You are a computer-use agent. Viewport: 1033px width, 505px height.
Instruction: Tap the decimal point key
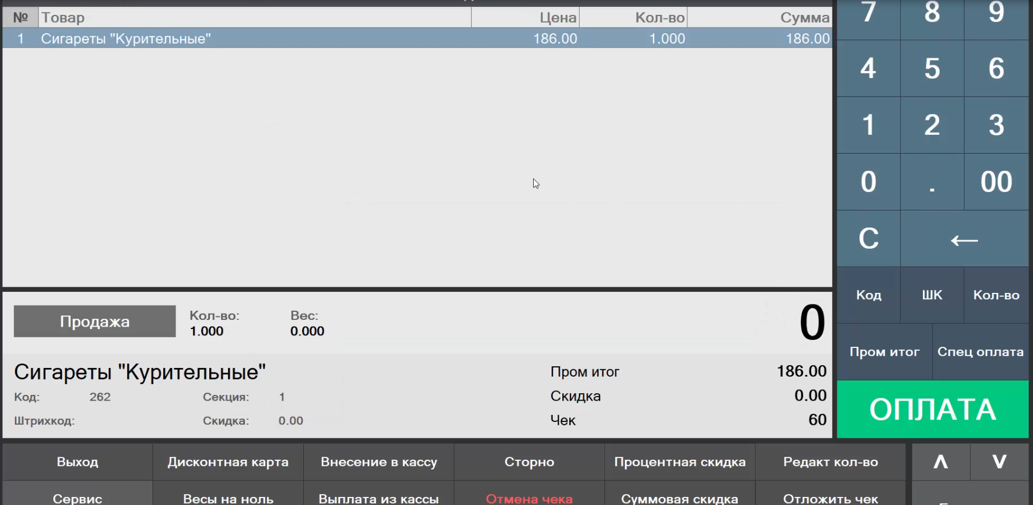(932, 182)
